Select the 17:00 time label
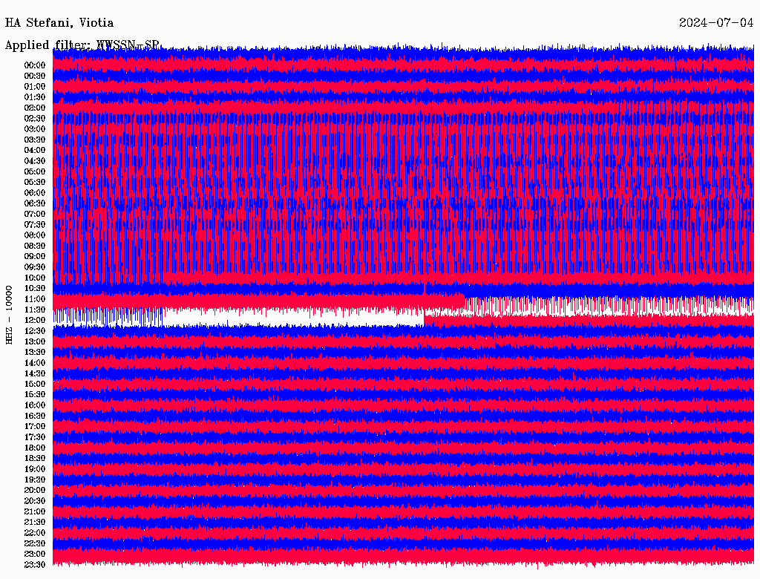760x579 pixels. coord(35,426)
